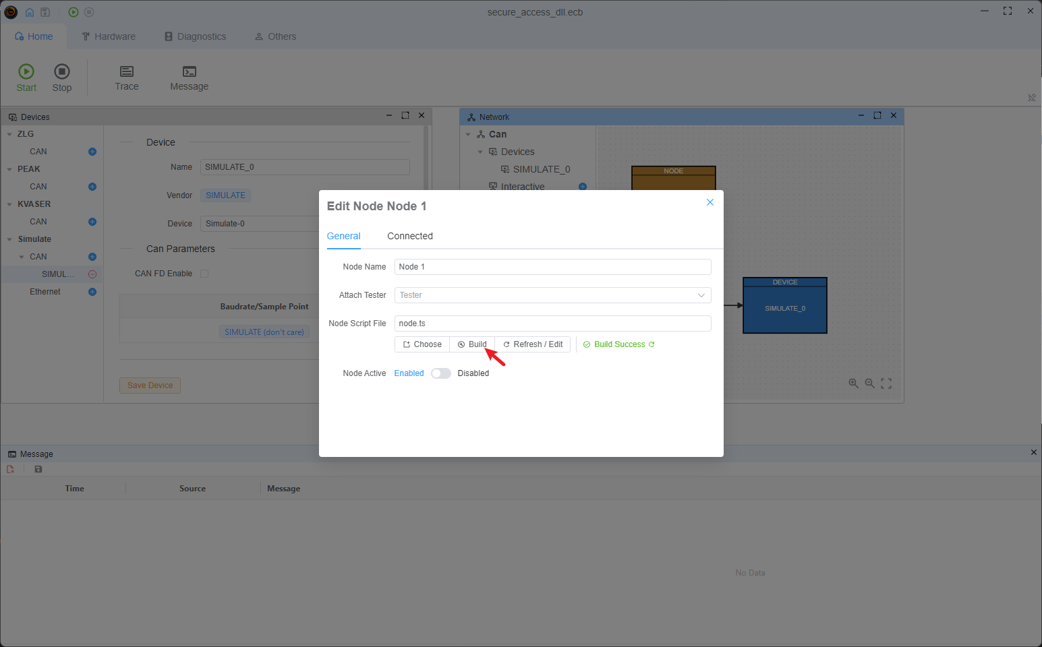
Task: Open the Trace window
Action: click(127, 78)
